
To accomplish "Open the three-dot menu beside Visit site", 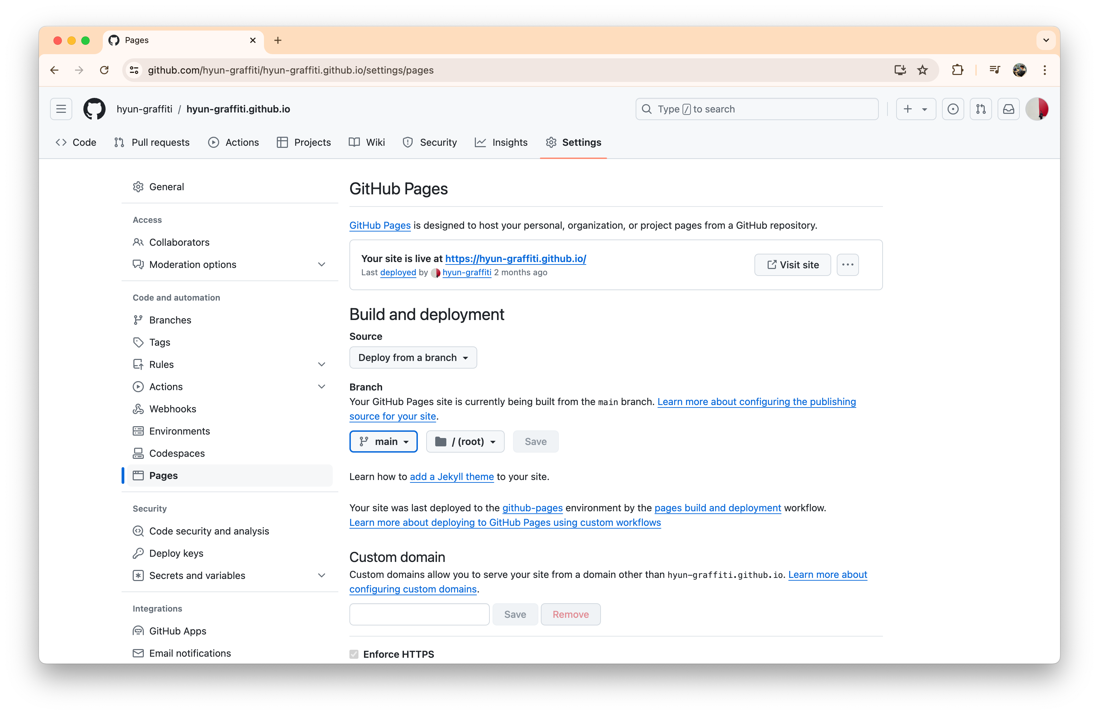I will point(847,265).
